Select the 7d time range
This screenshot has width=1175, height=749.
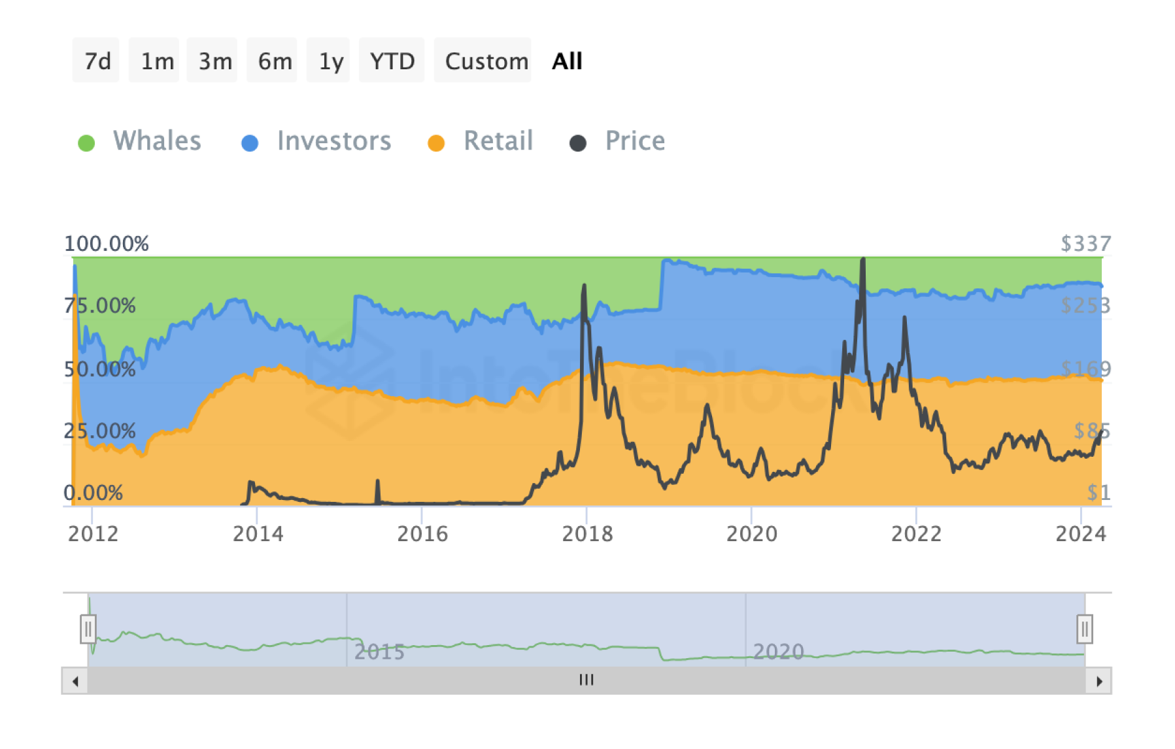[x=95, y=60]
